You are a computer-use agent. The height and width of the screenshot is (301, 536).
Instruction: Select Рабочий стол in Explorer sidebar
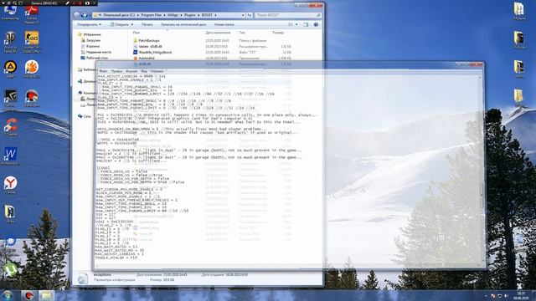(x=95, y=58)
